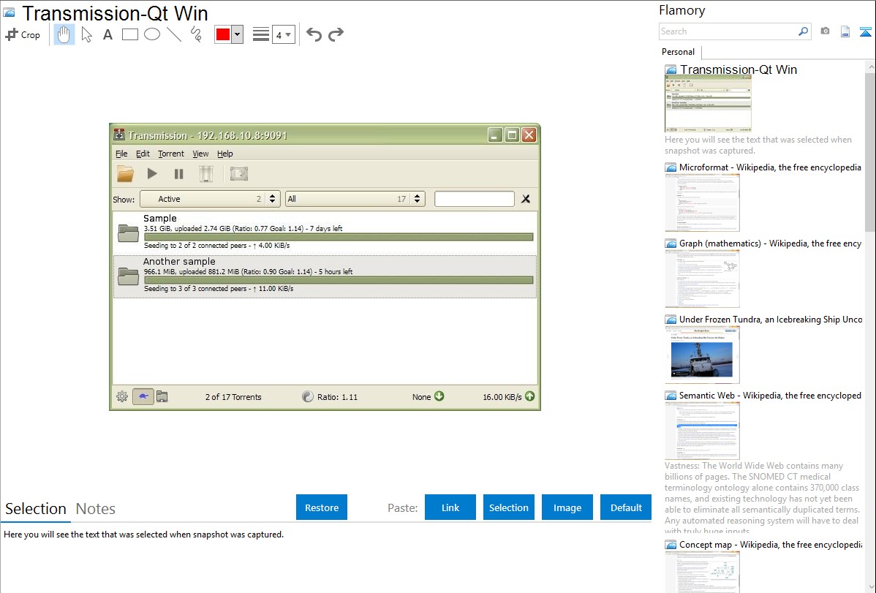The width and height of the screenshot is (876, 593).
Task: Switch to the Notes tab
Action: 96,509
